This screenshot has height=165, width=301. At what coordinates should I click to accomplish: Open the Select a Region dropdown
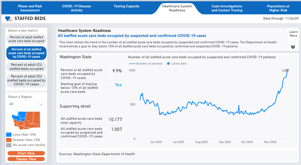26,104
